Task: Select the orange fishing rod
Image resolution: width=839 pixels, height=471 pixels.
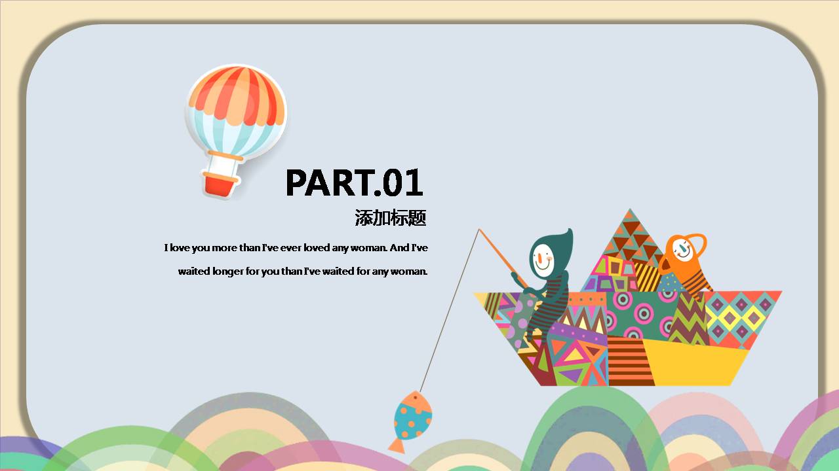Action: click(x=501, y=256)
